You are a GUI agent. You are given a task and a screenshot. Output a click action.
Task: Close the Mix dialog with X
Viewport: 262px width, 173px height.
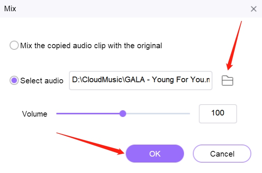click(x=253, y=9)
